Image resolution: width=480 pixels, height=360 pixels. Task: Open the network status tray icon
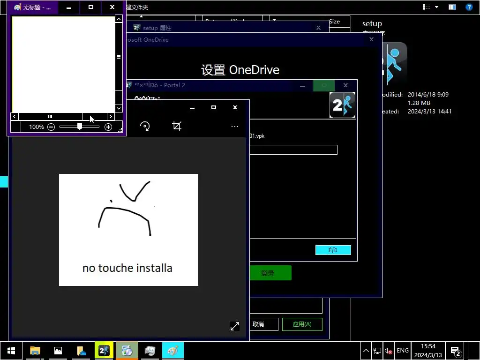coord(377,351)
